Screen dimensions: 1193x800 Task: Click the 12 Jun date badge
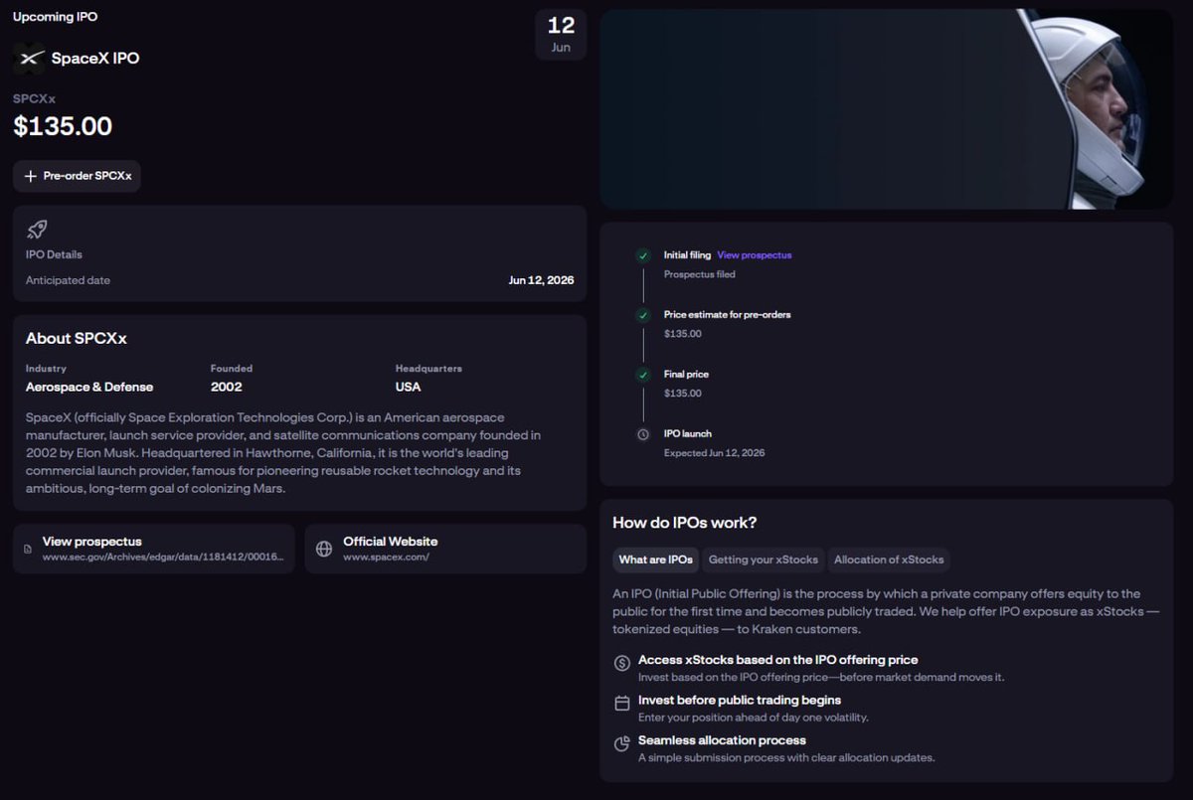pos(561,35)
